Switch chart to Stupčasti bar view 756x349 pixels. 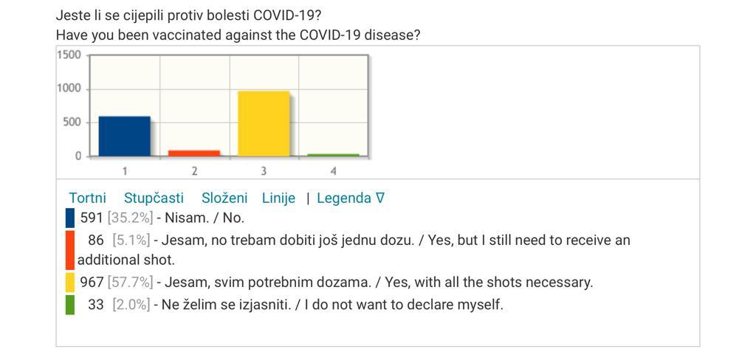pos(154,198)
